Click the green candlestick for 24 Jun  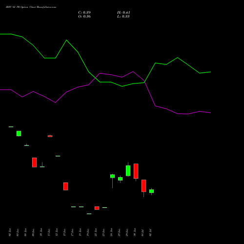[113, 176]
